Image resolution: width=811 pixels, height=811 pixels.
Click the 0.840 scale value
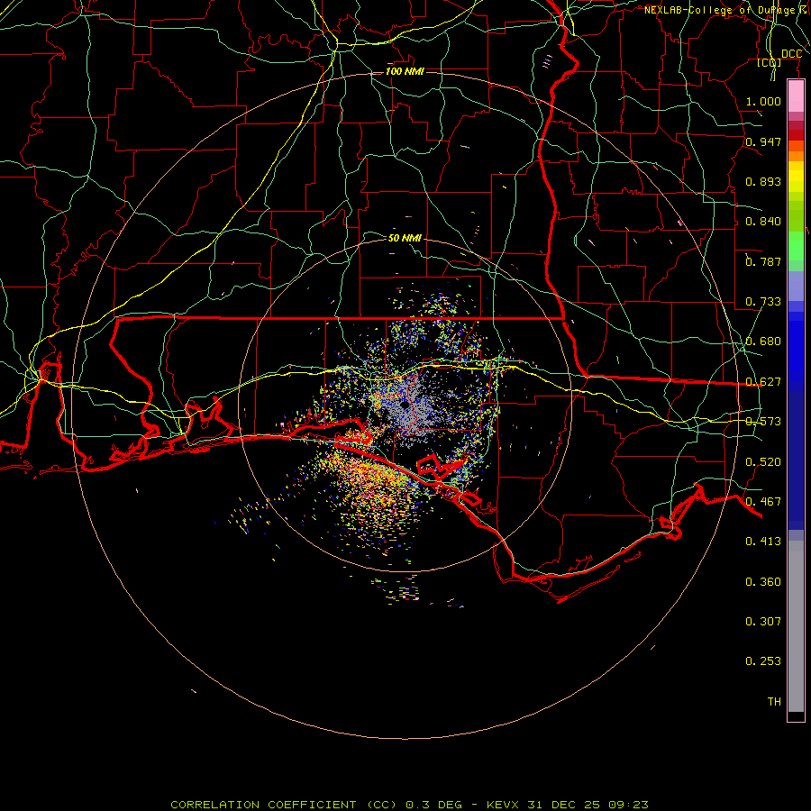coord(763,222)
